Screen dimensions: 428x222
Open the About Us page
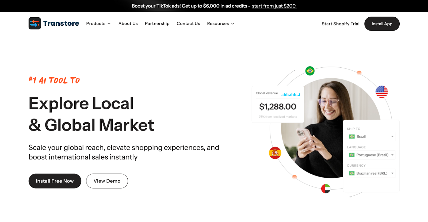tap(128, 24)
